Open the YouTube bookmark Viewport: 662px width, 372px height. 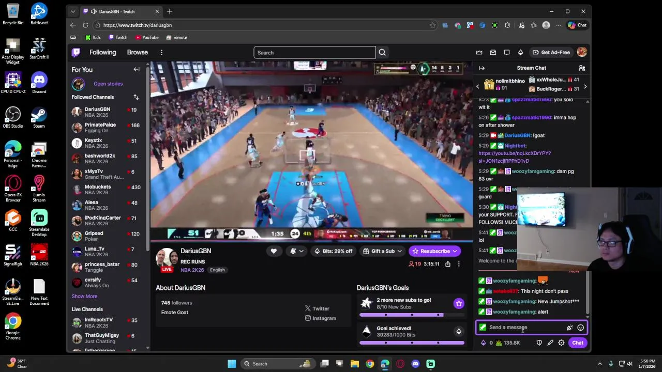[x=147, y=37]
